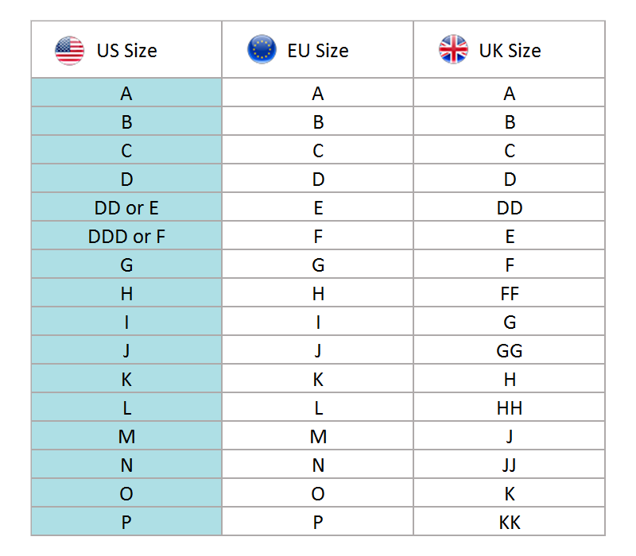The image size is (636, 556).
Task: Click the US flag icon
Action: pos(69,51)
